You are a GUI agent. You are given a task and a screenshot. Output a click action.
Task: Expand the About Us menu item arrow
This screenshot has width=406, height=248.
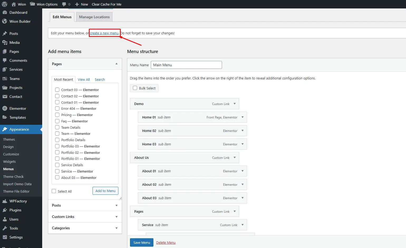point(235,158)
